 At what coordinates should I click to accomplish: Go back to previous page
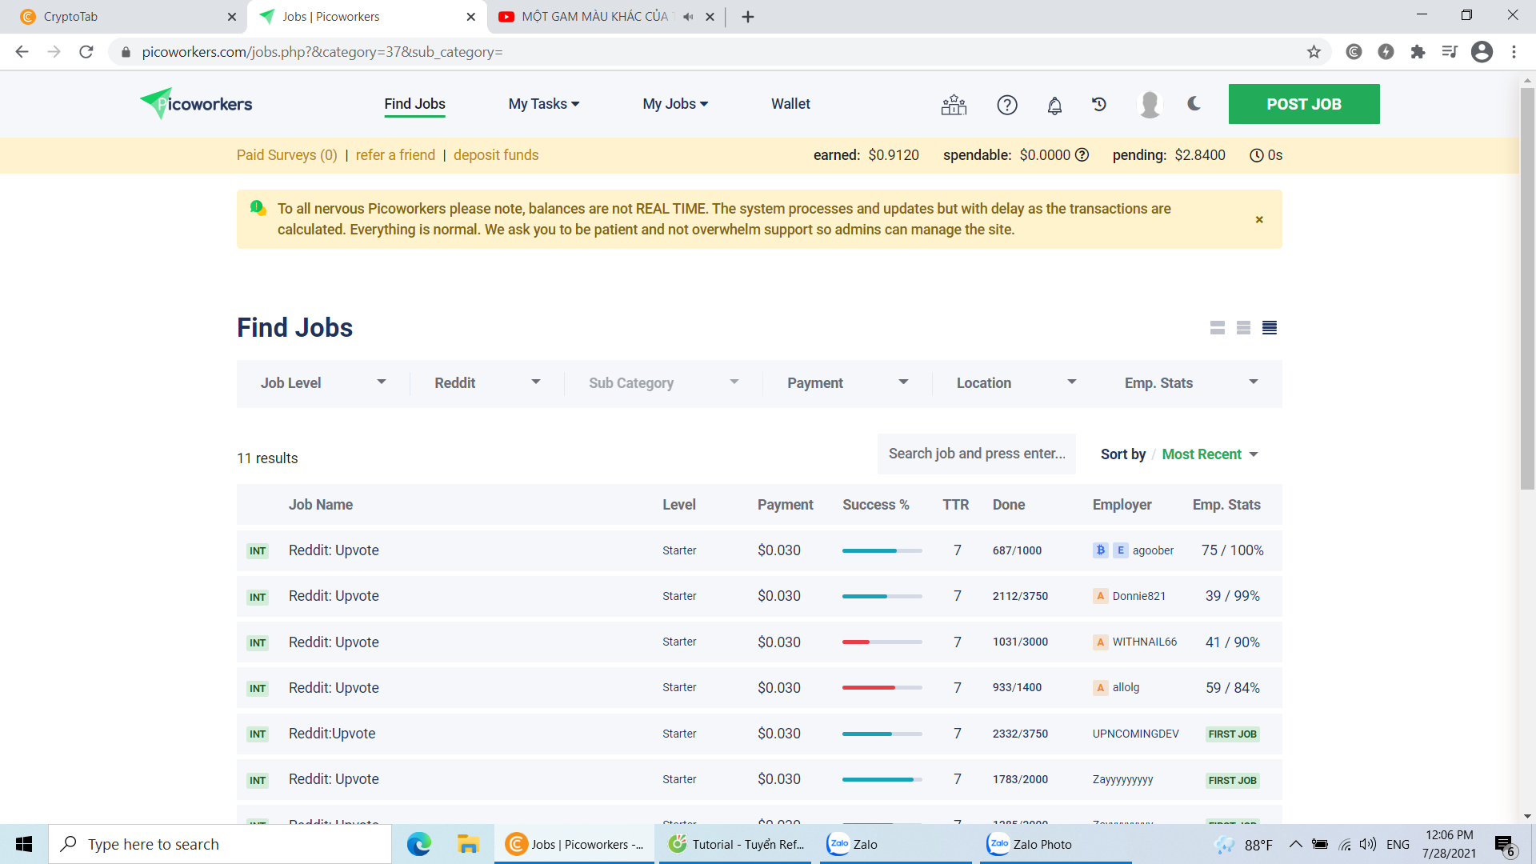pyautogui.click(x=22, y=52)
